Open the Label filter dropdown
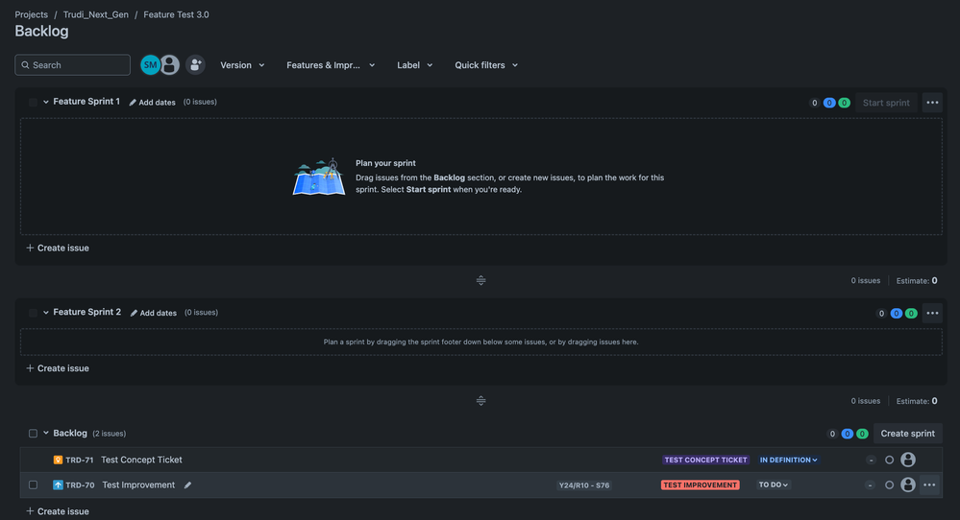Image resolution: width=960 pixels, height=520 pixels. [x=414, y=65]
